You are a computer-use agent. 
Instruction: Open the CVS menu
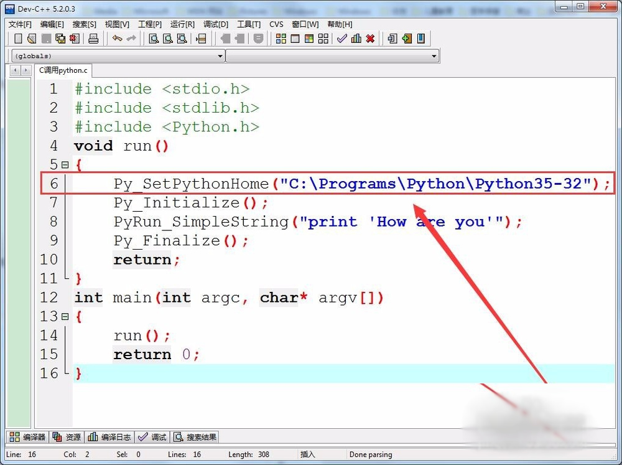tap(276, 24)
